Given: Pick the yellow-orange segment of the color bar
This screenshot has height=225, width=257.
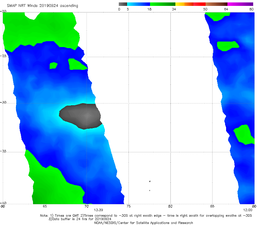Looking at the screenshot, I should [184, 4].
